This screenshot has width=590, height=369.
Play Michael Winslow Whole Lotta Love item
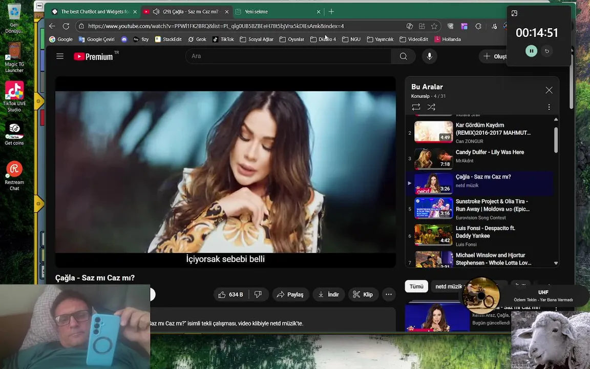point(479,259)
